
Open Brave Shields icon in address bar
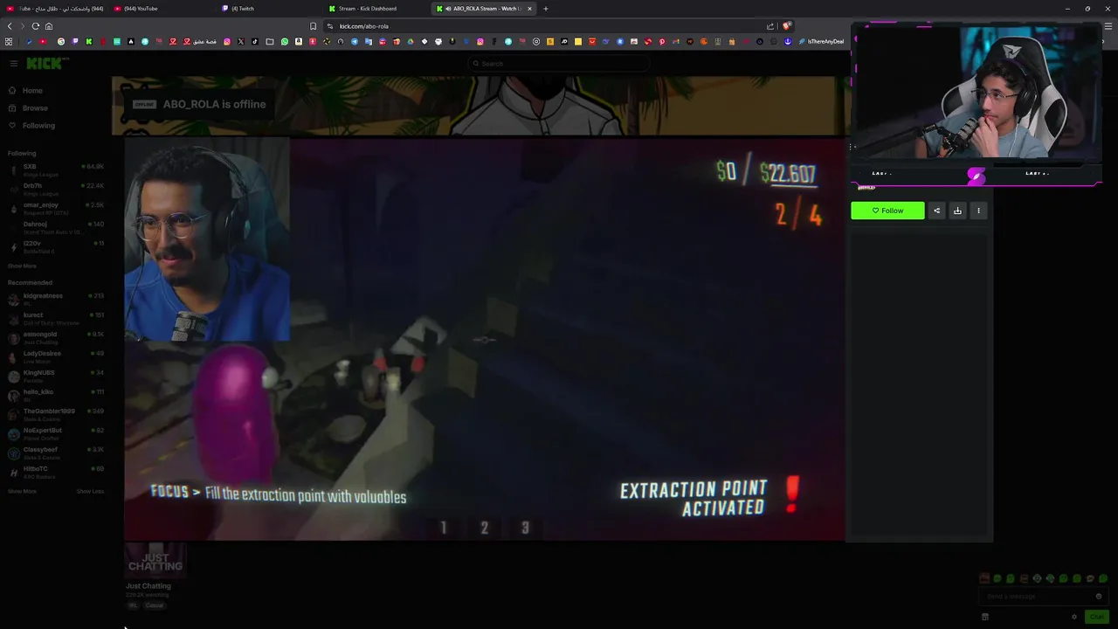pos(786,26)
